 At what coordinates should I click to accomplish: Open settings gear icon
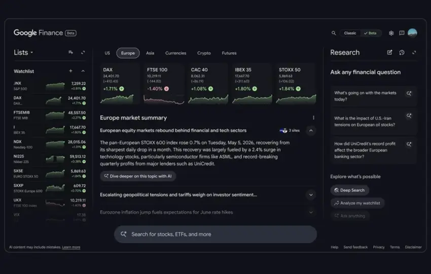click(391, 33)
